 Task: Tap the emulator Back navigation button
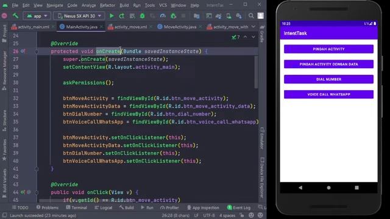(x=300, y=188)
